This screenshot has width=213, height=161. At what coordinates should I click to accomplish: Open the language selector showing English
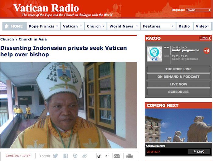tap(198, 10)
